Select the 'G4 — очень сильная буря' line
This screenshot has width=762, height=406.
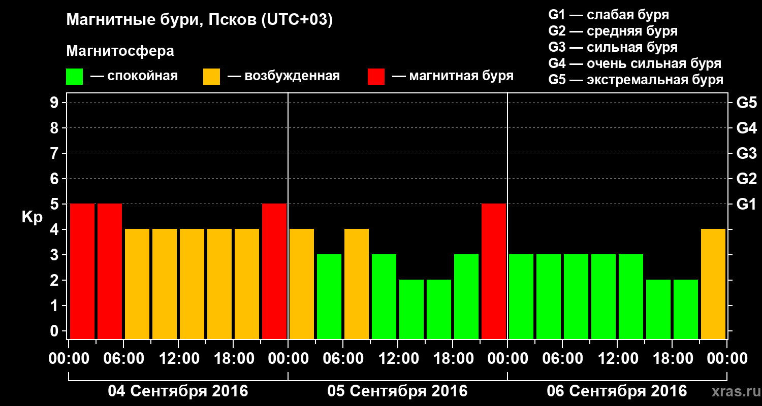(635, 63)
